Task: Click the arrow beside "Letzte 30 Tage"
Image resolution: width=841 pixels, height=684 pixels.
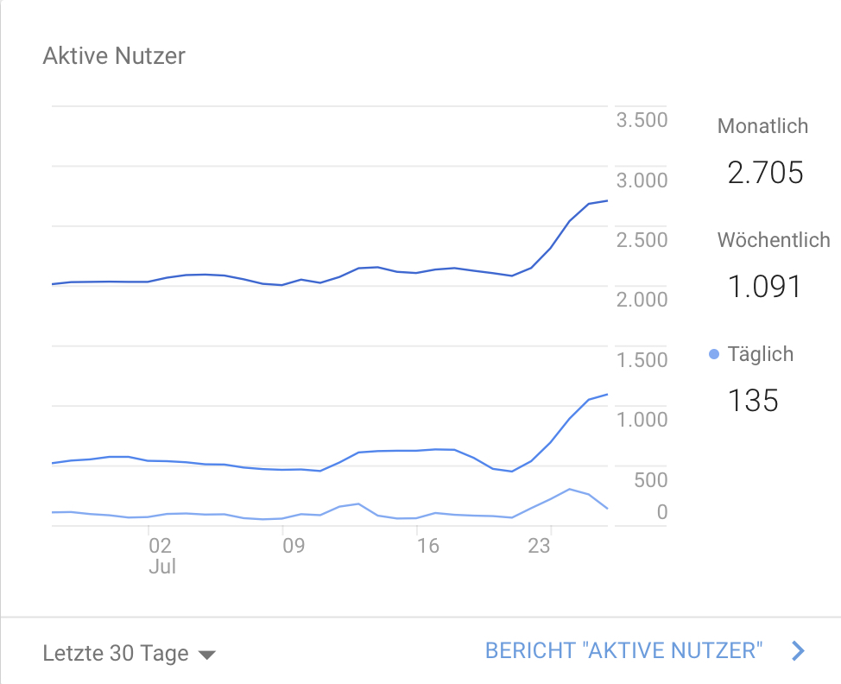Action: coord(206,655)
